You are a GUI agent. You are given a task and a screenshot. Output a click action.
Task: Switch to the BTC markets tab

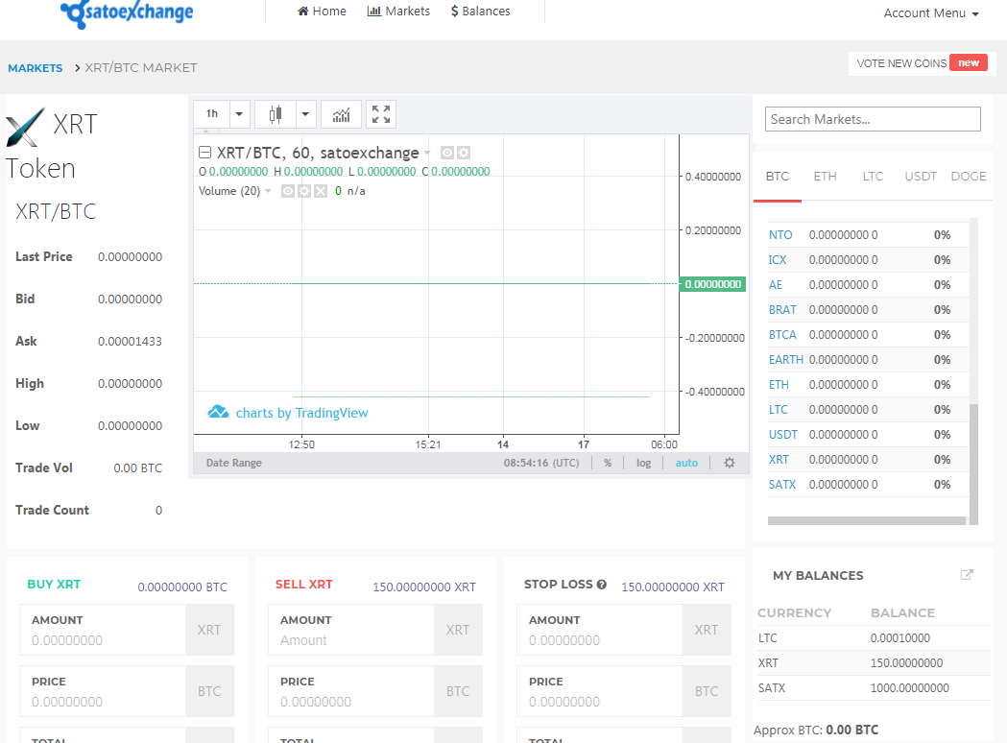click(x=777, y=176)
